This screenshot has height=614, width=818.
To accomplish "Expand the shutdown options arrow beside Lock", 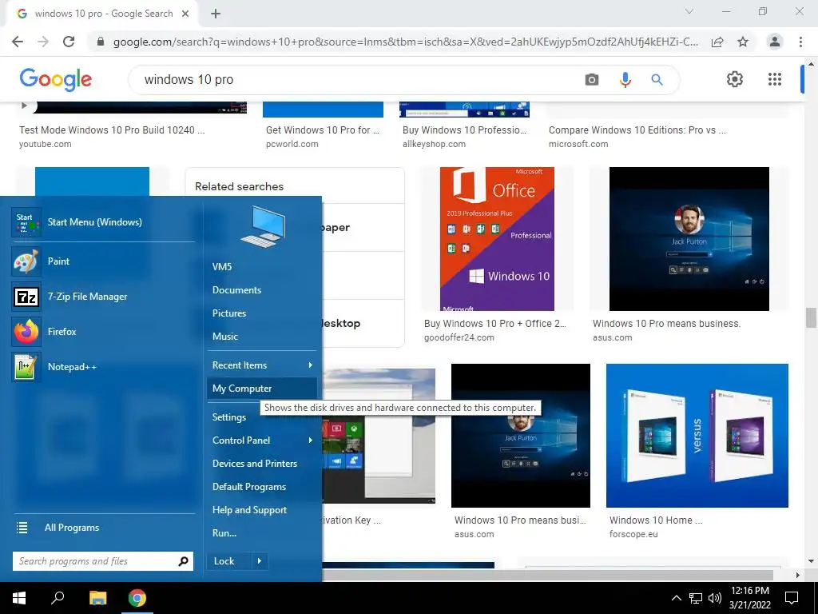I will (260, 561).
